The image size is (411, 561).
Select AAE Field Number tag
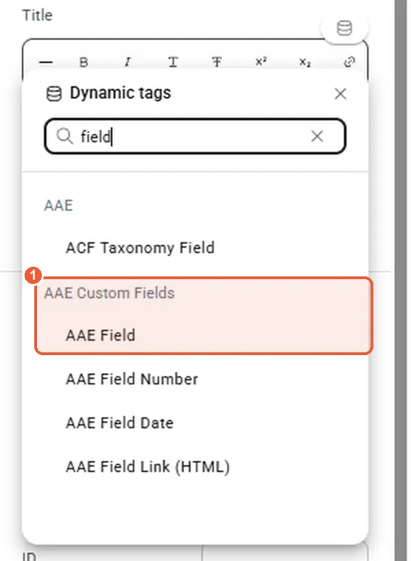[x=132, y=379]
